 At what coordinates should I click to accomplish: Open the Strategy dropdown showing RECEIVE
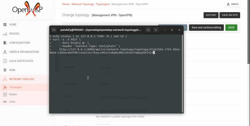click(106, 84)
